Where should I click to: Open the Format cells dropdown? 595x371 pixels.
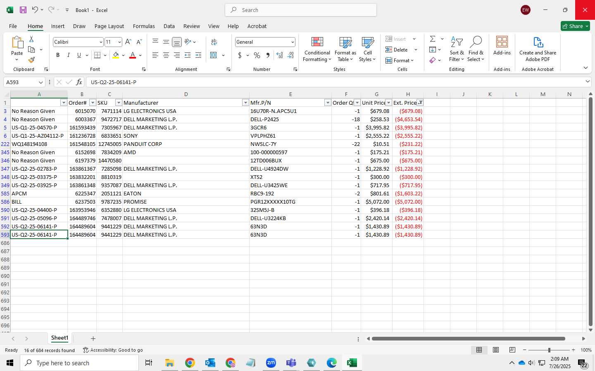[400, 61]
